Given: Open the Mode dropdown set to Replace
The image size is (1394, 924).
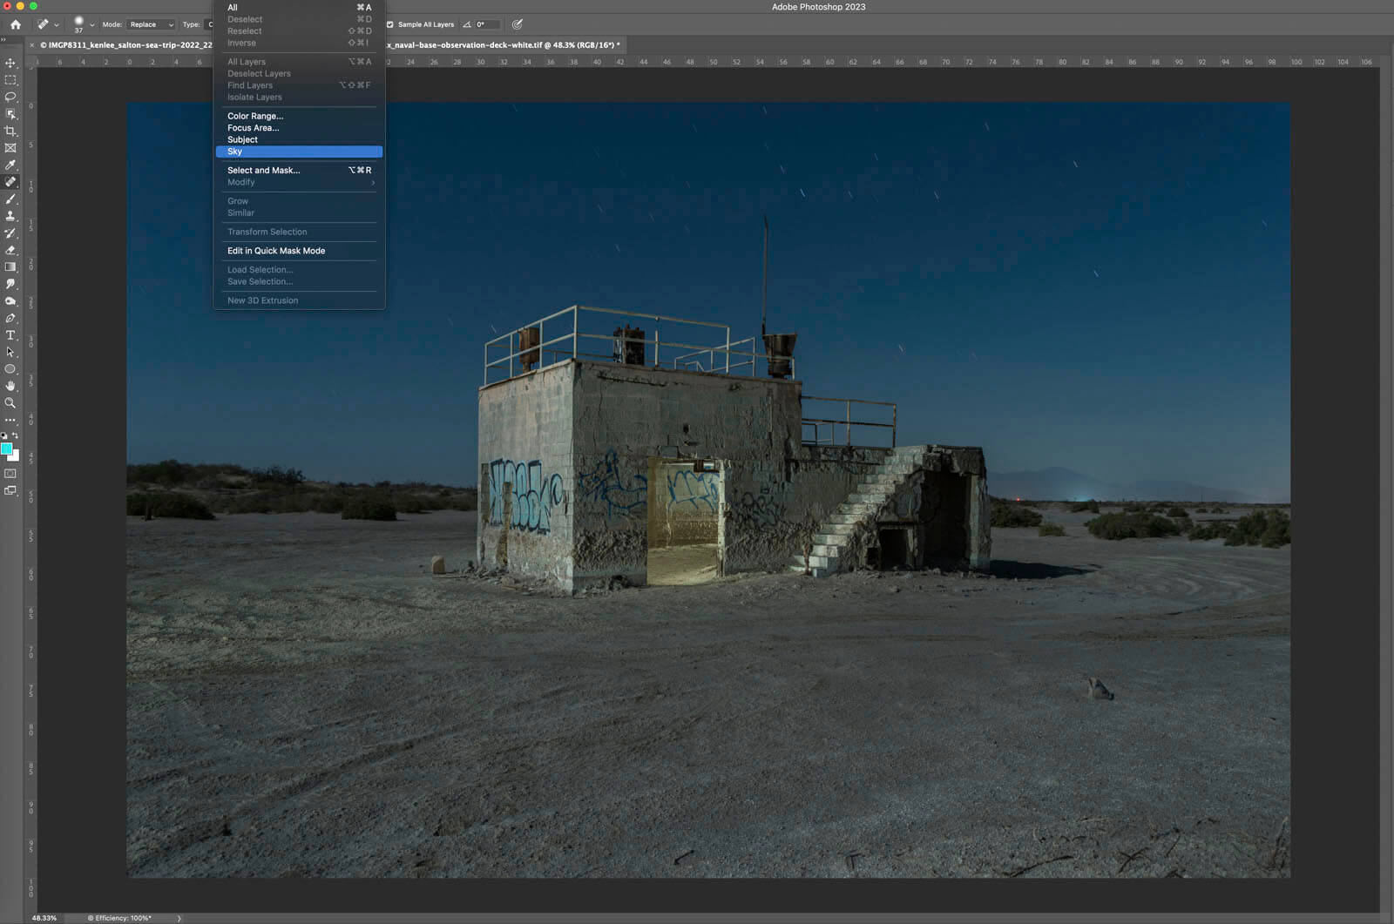Looking at the screenshot, I should (152, 24).
